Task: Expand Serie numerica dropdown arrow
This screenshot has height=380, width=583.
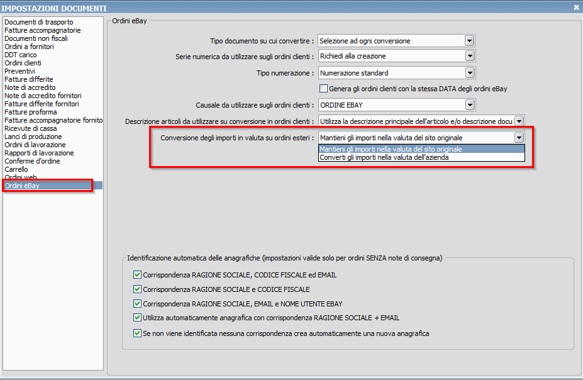Action: click(x=470, y=56)
